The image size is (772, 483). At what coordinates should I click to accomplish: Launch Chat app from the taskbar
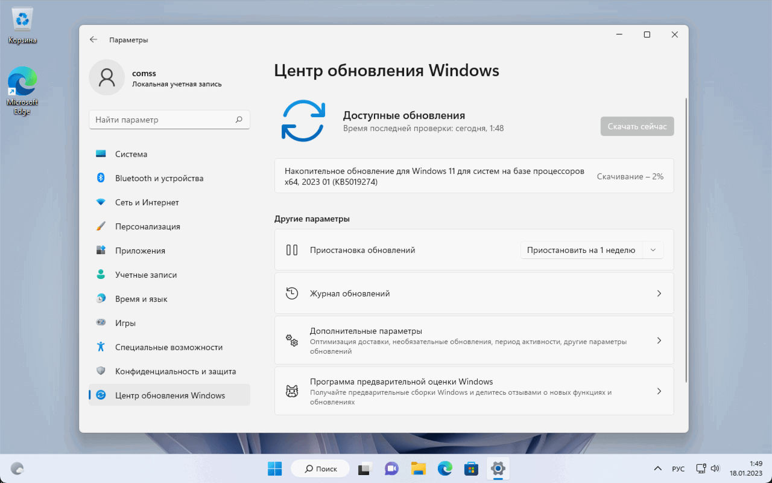[x=391, y=469]
